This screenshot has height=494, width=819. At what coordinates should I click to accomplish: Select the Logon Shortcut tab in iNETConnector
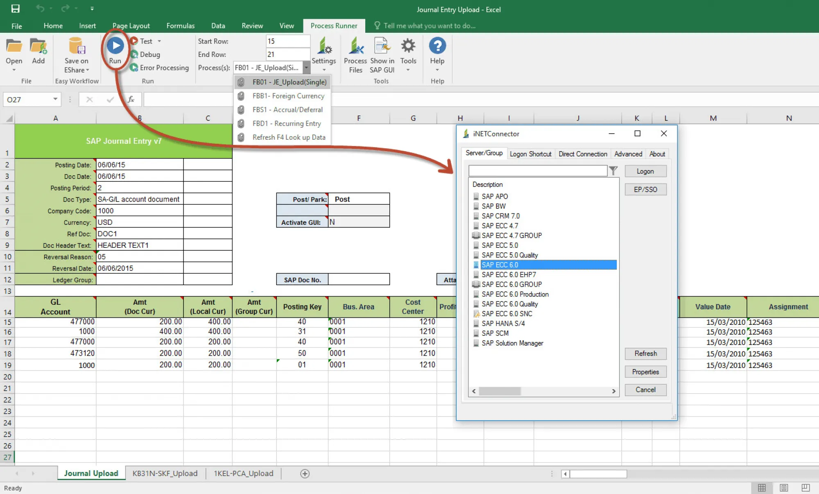[531, 154]
